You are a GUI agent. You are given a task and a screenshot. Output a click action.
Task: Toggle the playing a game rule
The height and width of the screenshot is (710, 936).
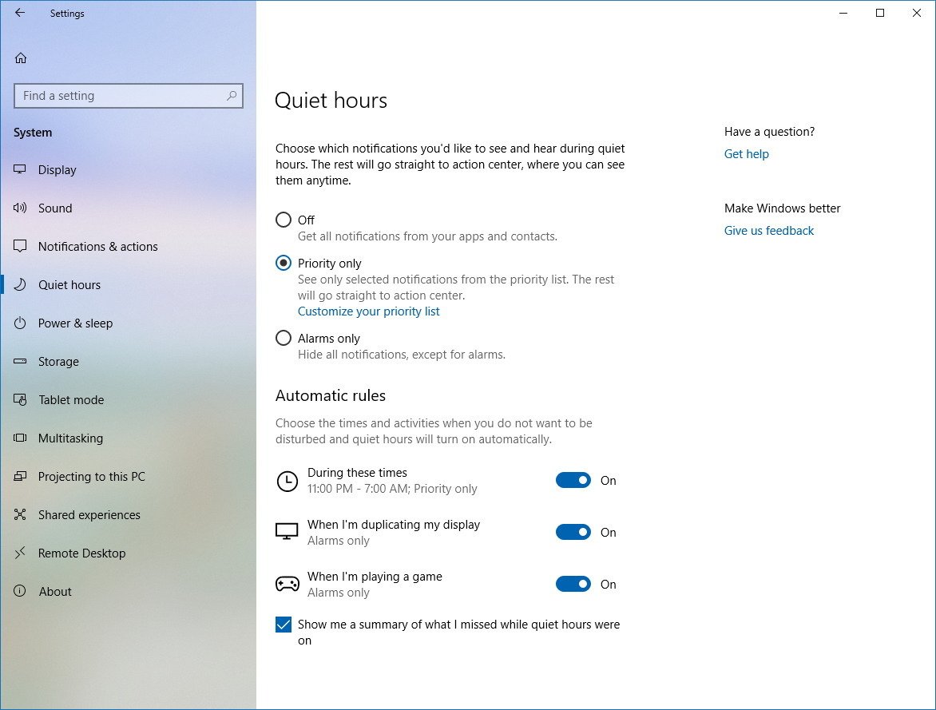point(573,584)
